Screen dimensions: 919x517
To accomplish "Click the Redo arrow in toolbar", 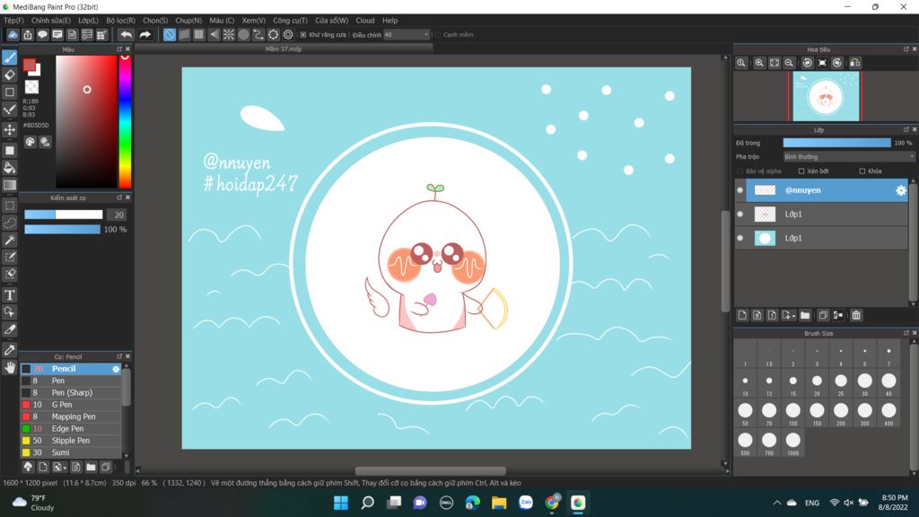I will [144, 35].
